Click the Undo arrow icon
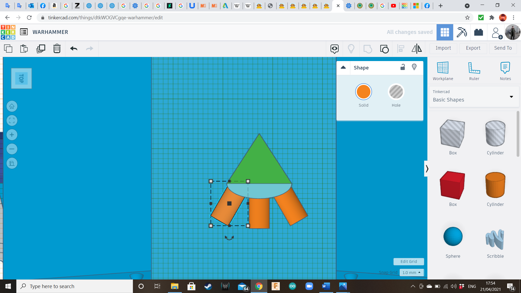The image size is (521, 293). [x=74, y=49]
